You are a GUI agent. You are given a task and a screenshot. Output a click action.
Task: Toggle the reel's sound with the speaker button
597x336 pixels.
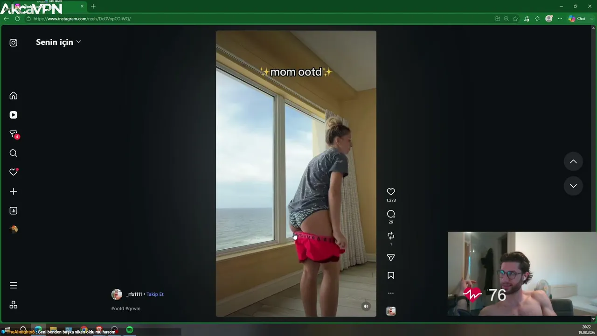coord(366,306)
